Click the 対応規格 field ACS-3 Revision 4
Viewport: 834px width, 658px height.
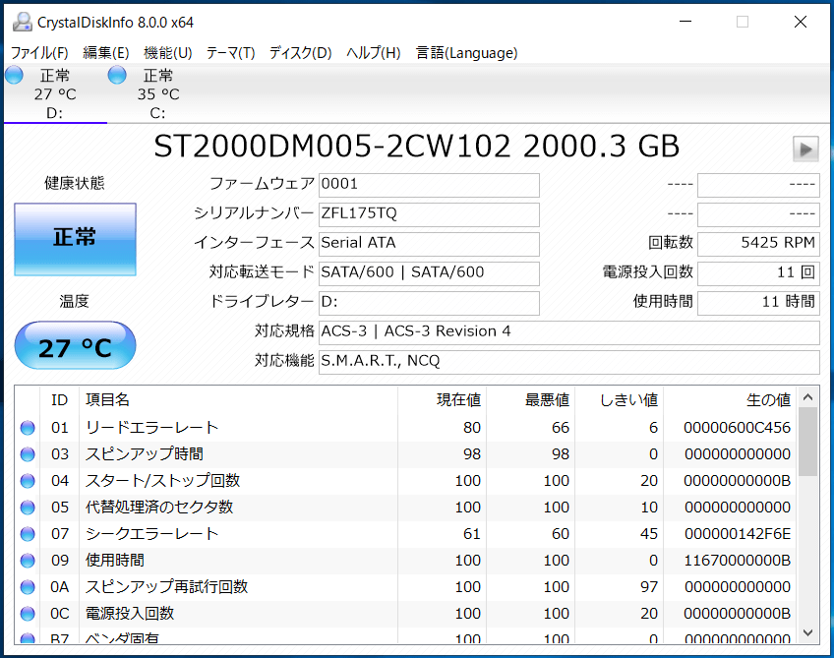tap(569, 332)
